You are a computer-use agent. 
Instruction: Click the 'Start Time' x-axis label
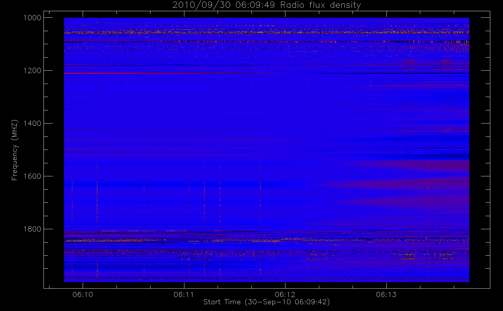tap(266, 302)
